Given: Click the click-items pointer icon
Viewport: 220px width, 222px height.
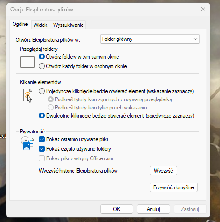Looking at the screenshot, I should click(x=28, y=96).
